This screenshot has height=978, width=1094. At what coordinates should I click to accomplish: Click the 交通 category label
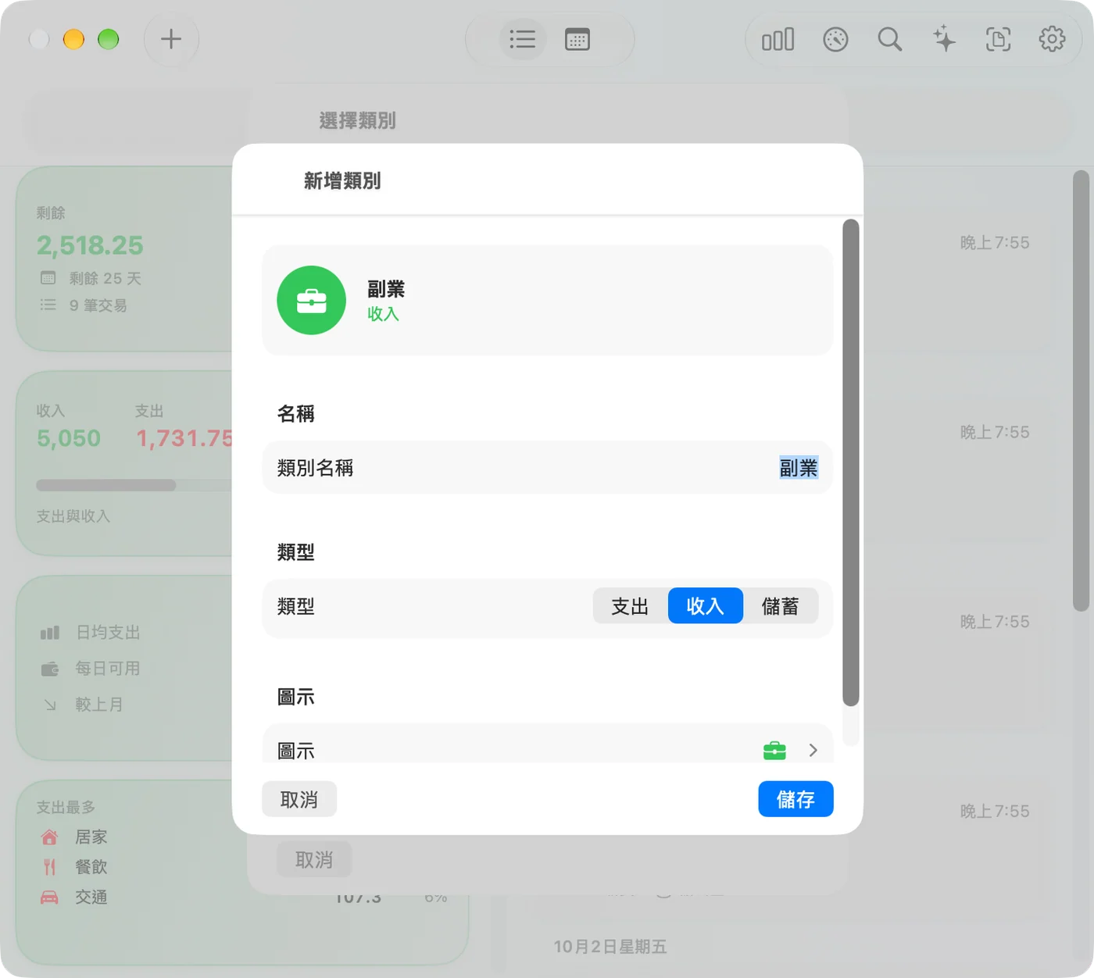(x=91, y=897)
